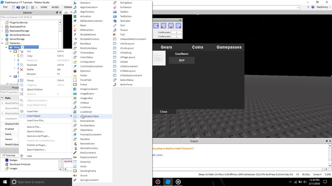Choose Rename from the context menu
Image resolution: width=332 pixels, height=186 pixels.
point(45,74)
